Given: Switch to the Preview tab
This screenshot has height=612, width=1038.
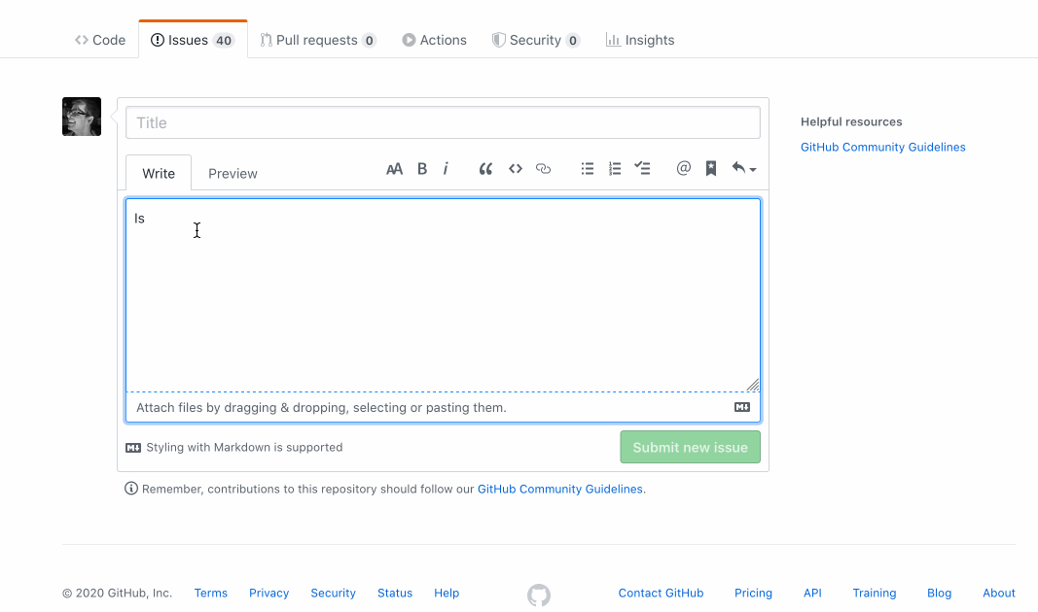Looking at the screenshot, I should [x=233, y=172].
